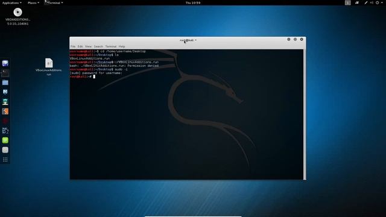The height and width of the screenshot is (217, 386).
Task: Click the 'Permission denied' output line
Action: pos(114,66)
